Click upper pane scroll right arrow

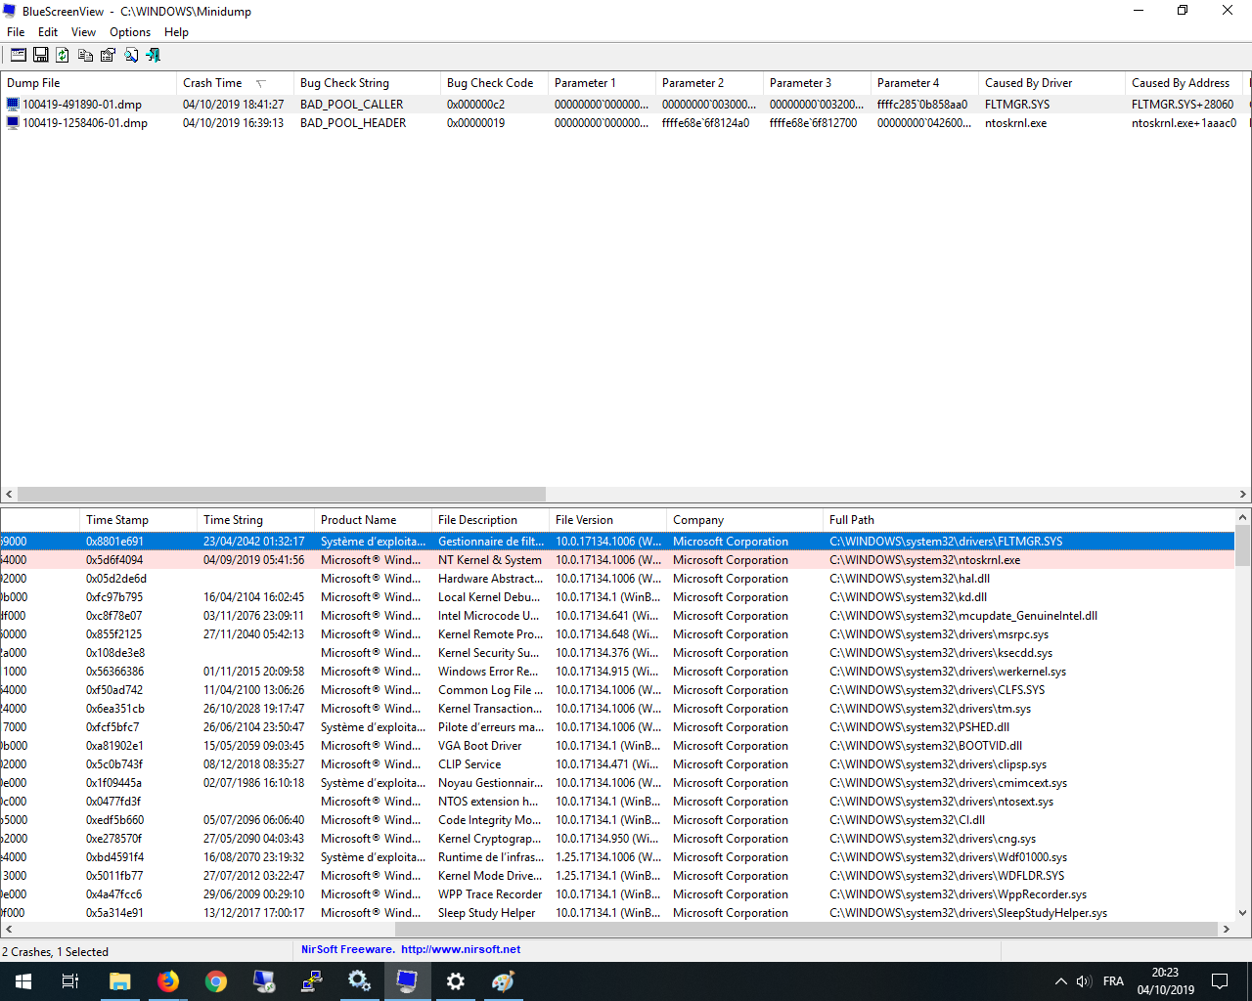[1243, 495]
